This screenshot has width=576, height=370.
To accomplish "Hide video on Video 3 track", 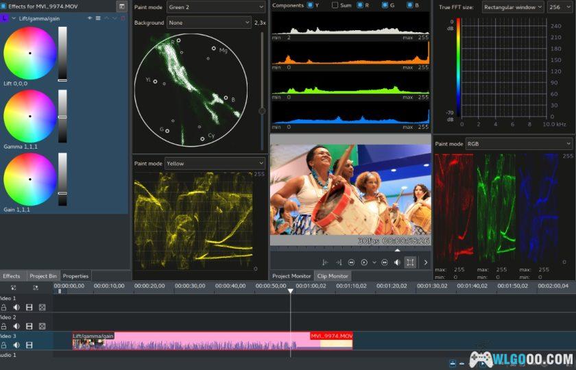I will 29,345.
